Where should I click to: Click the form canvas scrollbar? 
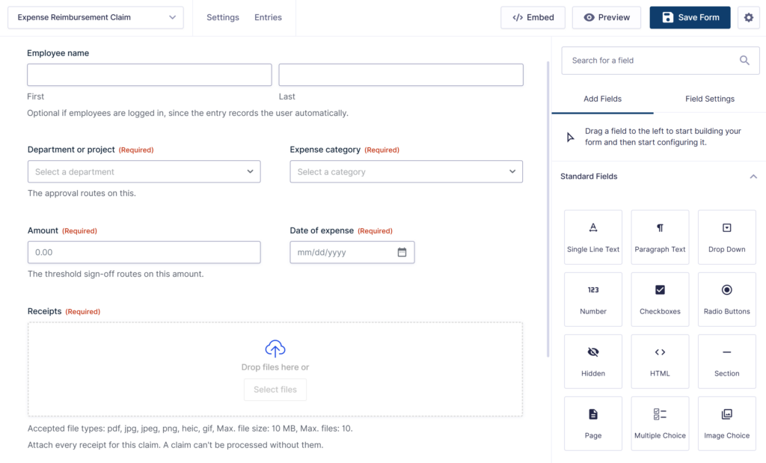click(x=548, y=209)
